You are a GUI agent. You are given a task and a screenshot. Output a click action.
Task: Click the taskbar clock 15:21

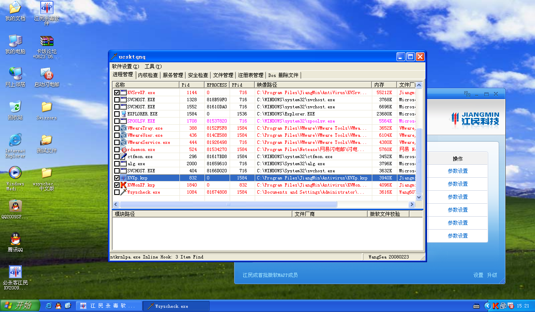[x=523, y=306]
